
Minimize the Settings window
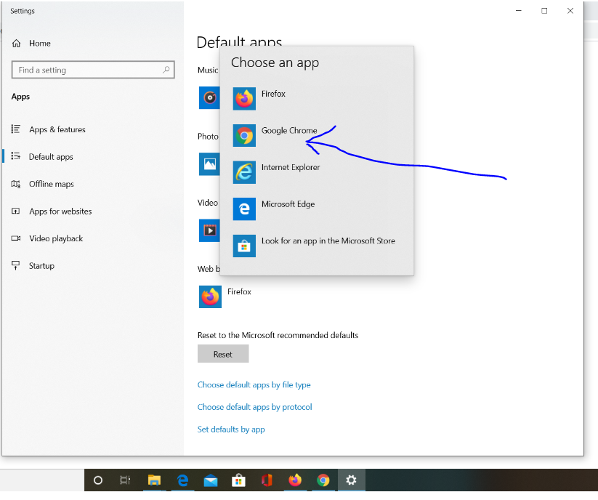tap(518, 11)
